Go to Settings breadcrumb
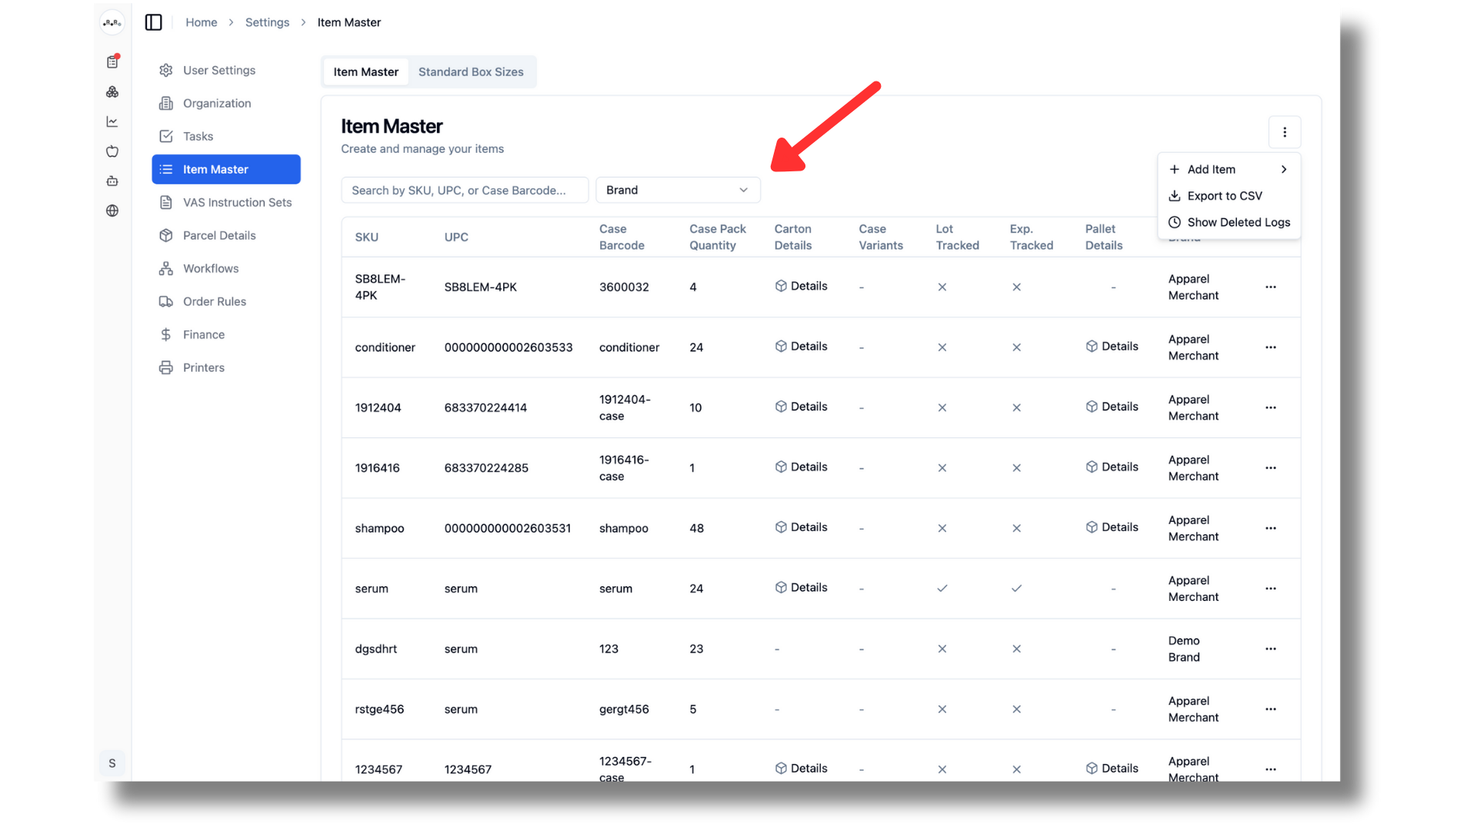Screen dimensions: 1477x830 click(x=267, y=22)
